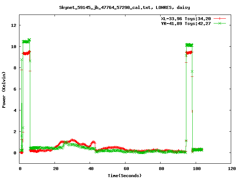This screenshot has width=239, height=179.
Task: Click y-axis tick label 12
Action: coord(13,25)
